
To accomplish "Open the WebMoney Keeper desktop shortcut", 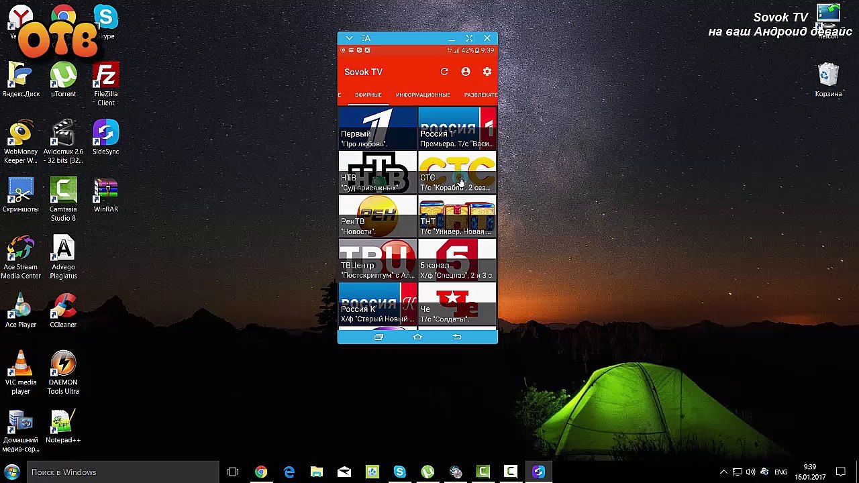I will 21,142.
